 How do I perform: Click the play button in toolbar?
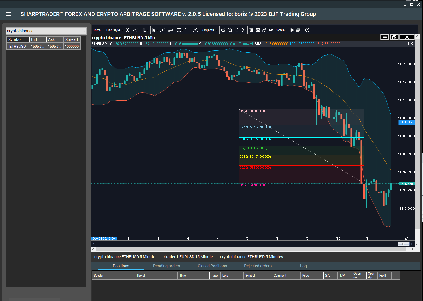click(x=292, y=30)
